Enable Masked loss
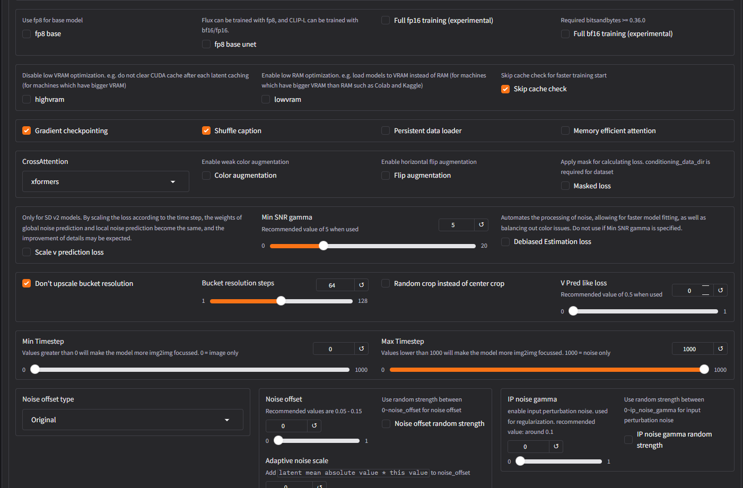This screenshot has height=488, width=743. 565,186
